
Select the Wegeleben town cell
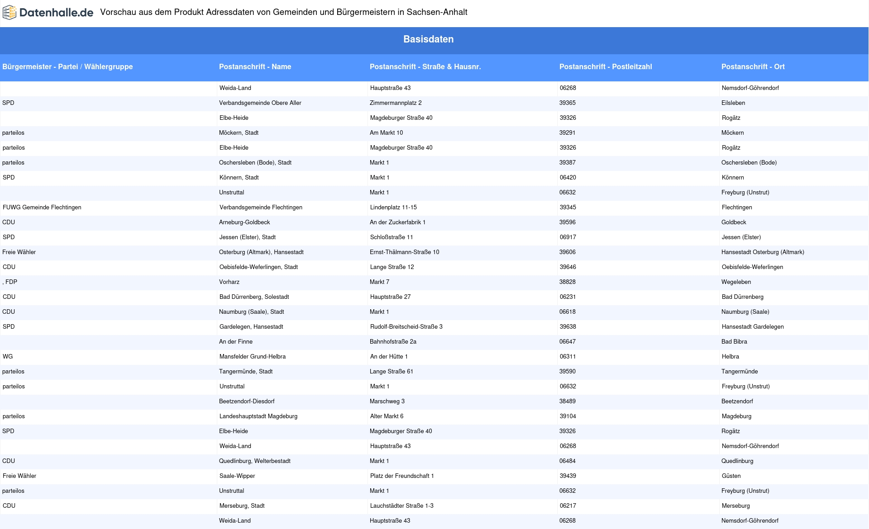[736, 282]
